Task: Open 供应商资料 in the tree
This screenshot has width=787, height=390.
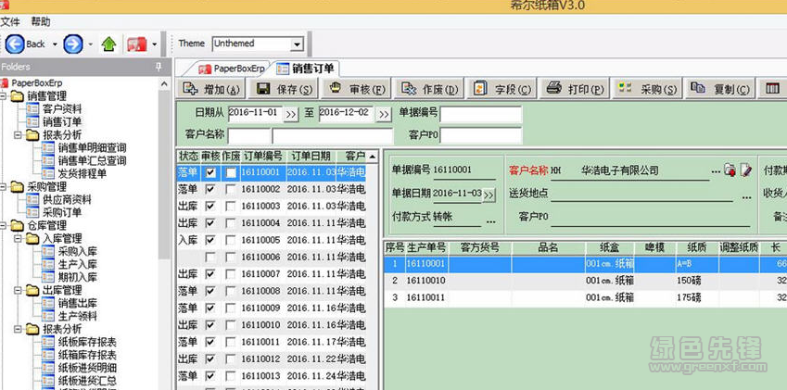Action: pos(67,199)
